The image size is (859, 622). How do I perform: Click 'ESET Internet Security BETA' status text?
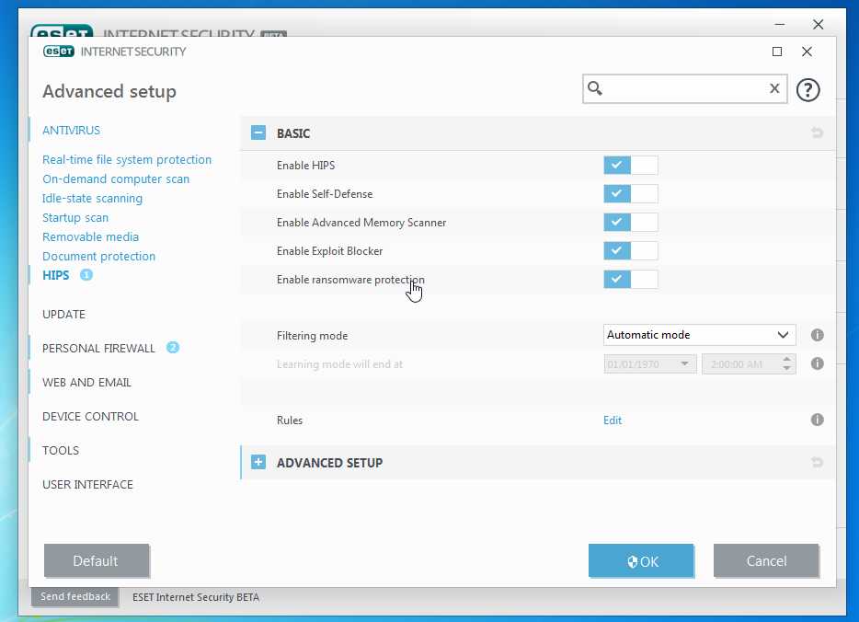pos(196,597)
